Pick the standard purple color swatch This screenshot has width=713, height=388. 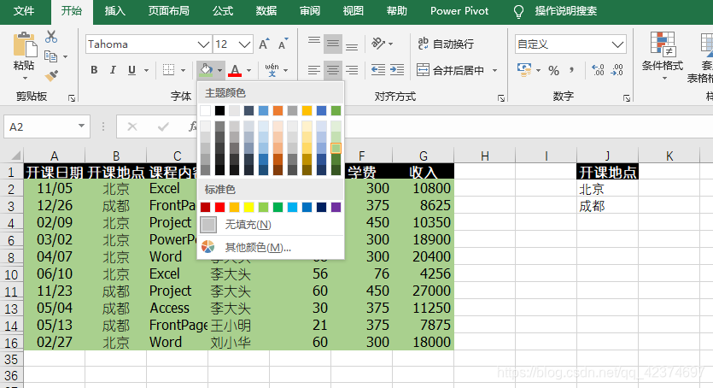336,208
